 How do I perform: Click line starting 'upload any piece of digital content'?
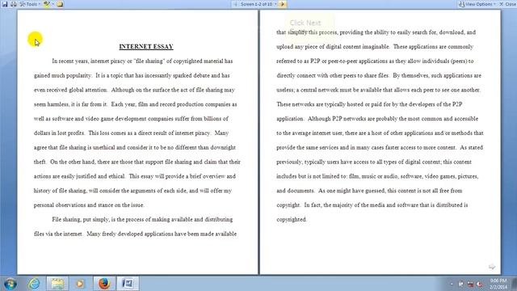point(375,47)
